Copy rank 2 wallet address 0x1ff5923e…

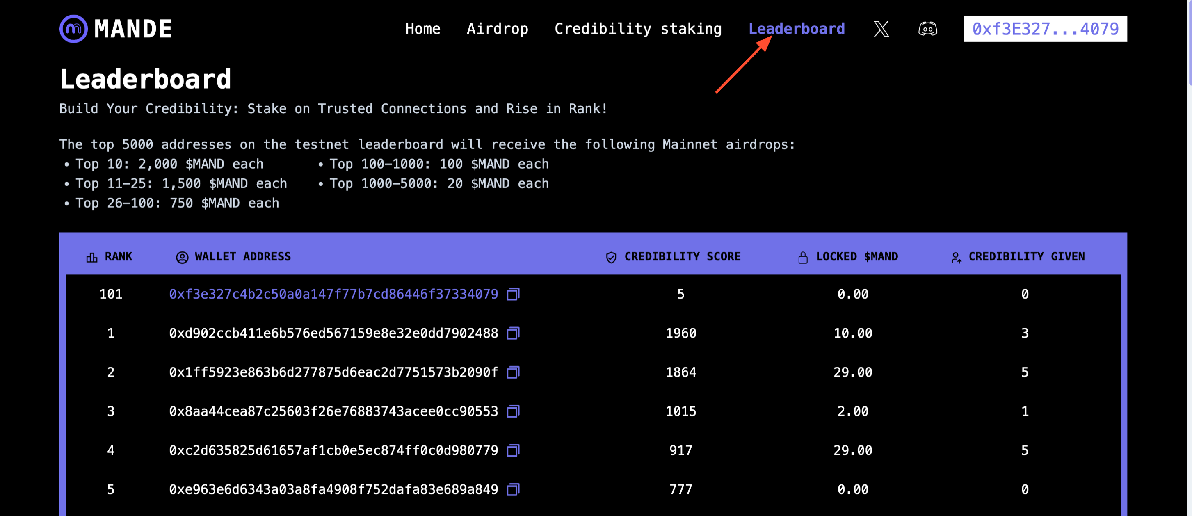(x=513, y=372)
